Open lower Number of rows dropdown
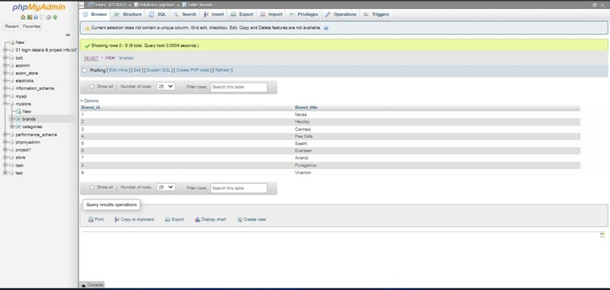 tap(166, 187)
